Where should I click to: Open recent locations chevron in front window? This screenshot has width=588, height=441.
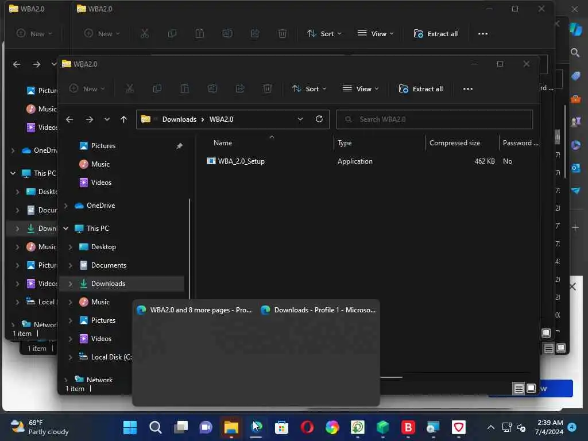click(x=107, y=119)
